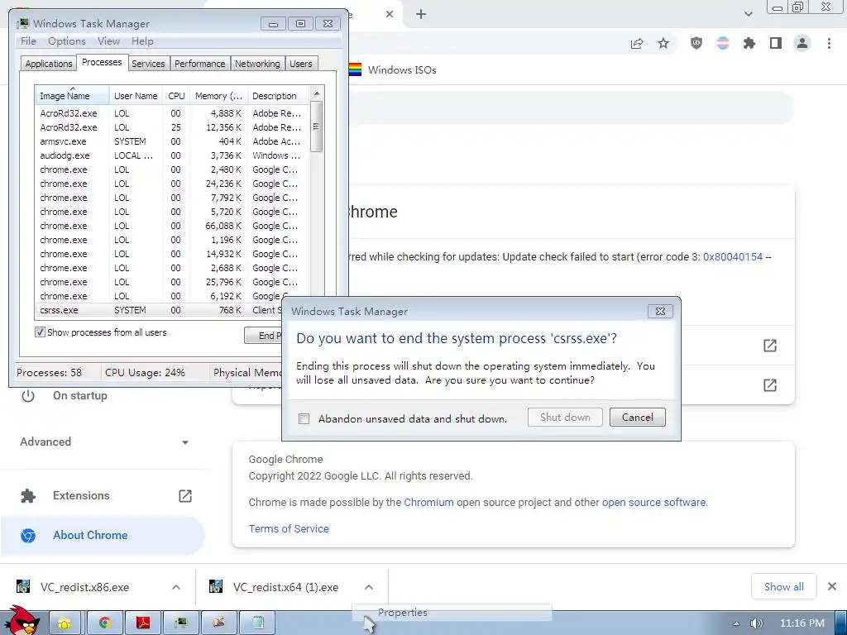Switch to Performance tab
Viewport: 847px width, 635px height.
(x=200, y=64)
